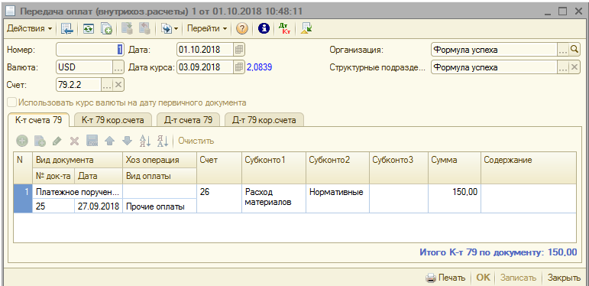Select date cell 27.09.2018
The width and height of the screenshot is (589, 286).
pos(99,206)
